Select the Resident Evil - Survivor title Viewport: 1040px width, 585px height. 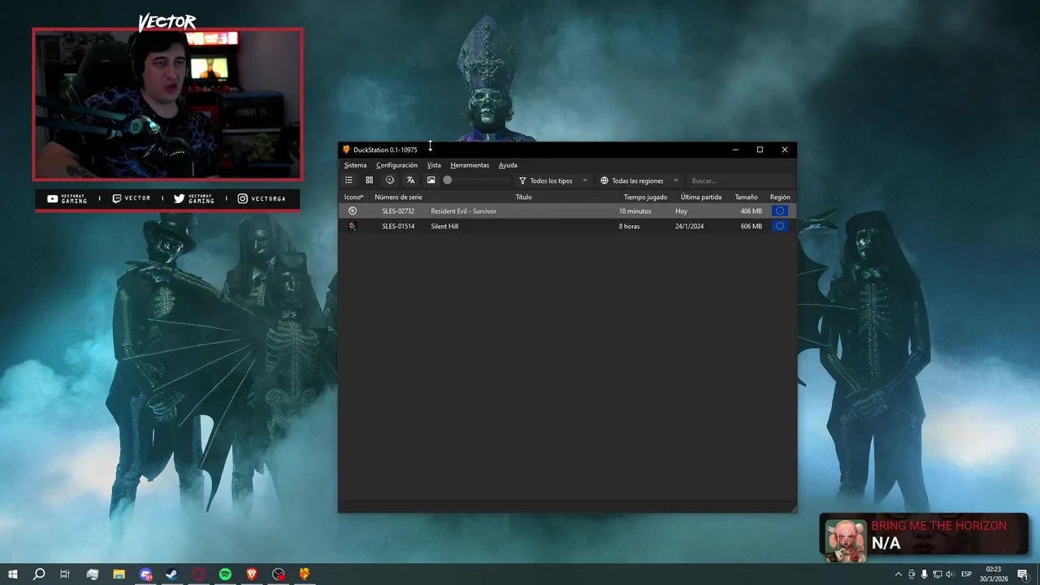[463, 211]
